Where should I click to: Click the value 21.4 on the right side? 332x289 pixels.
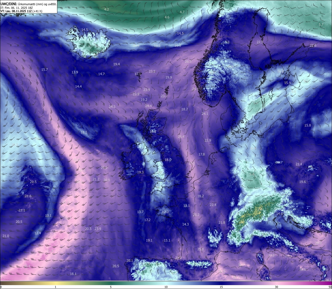pos(299,164)
